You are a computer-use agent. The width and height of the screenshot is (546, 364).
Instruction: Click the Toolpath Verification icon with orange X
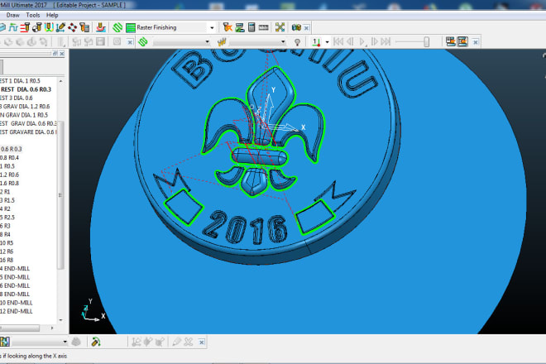click(227, 27)
